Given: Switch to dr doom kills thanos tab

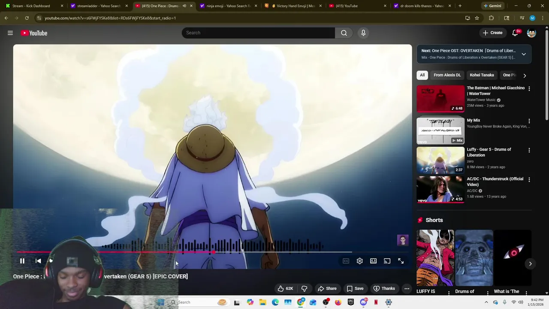Looking at the screenshot, I should click(422, 6).
